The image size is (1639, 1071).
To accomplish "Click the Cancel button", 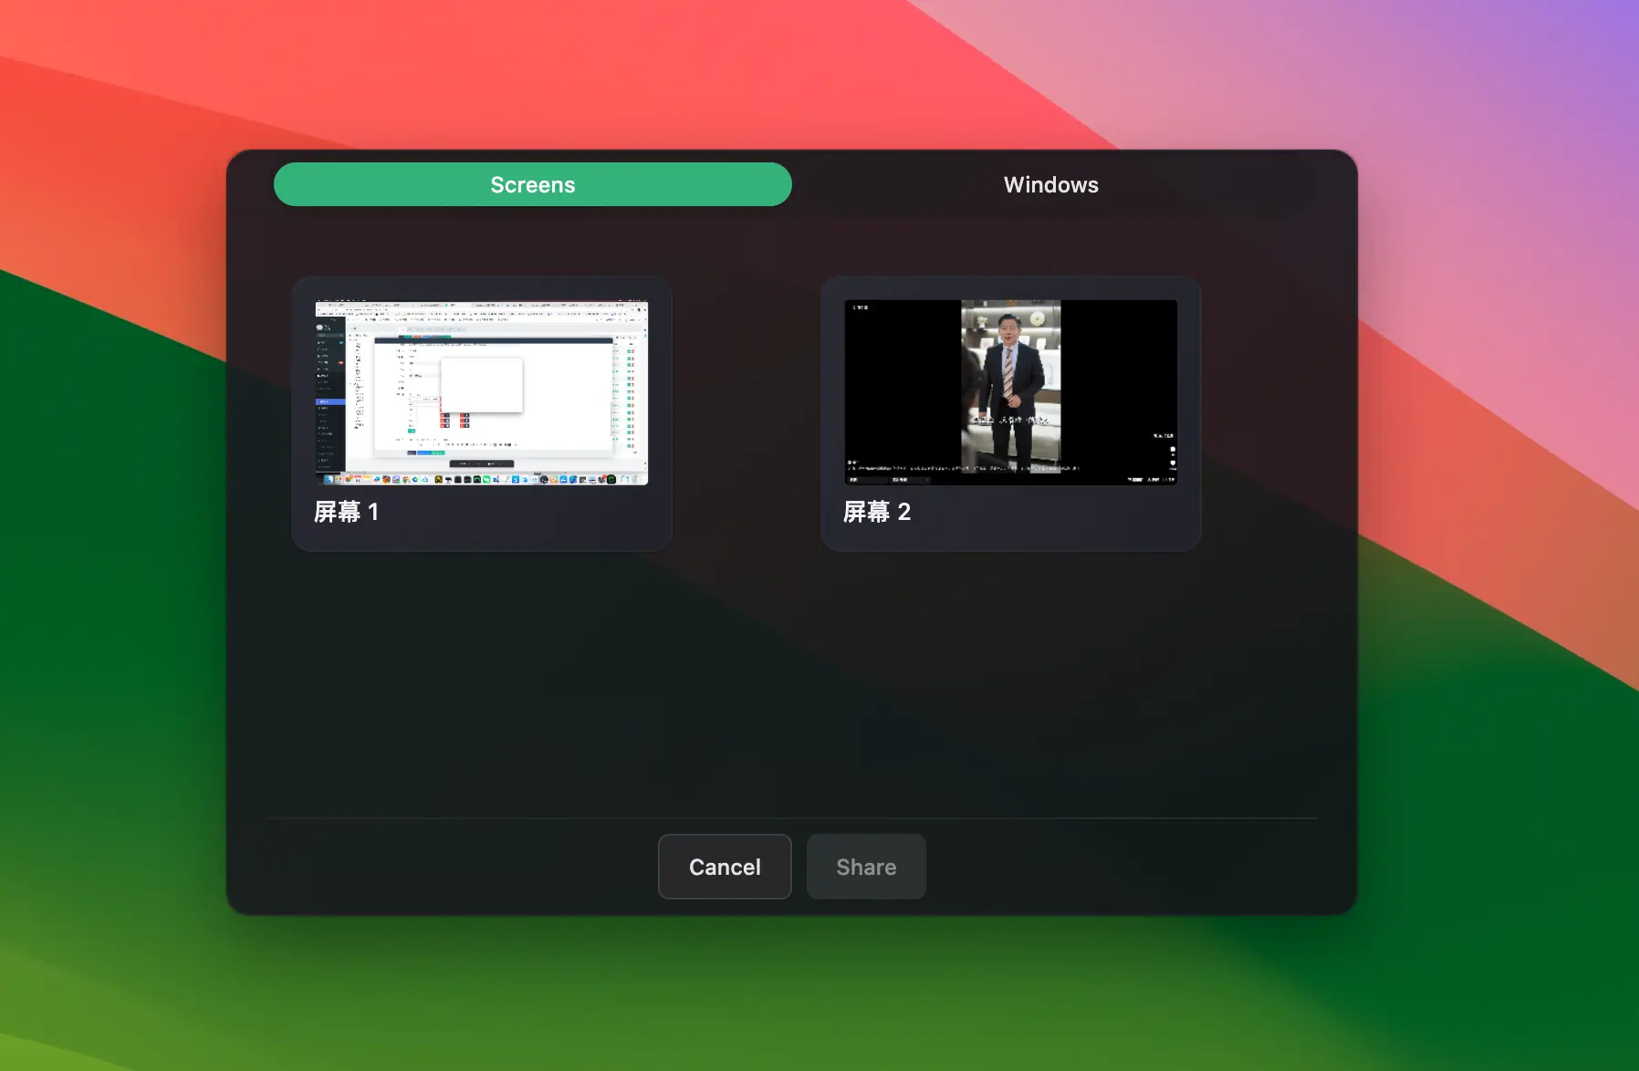I will pyautogui.click(x=725, y=867).
